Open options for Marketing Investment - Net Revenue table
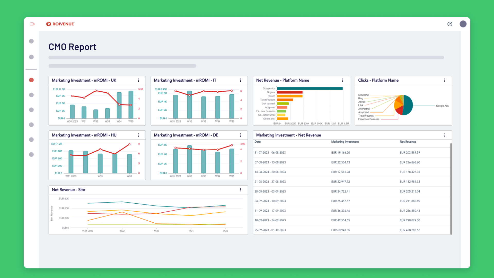494x278 pixels. coord(445,135)
